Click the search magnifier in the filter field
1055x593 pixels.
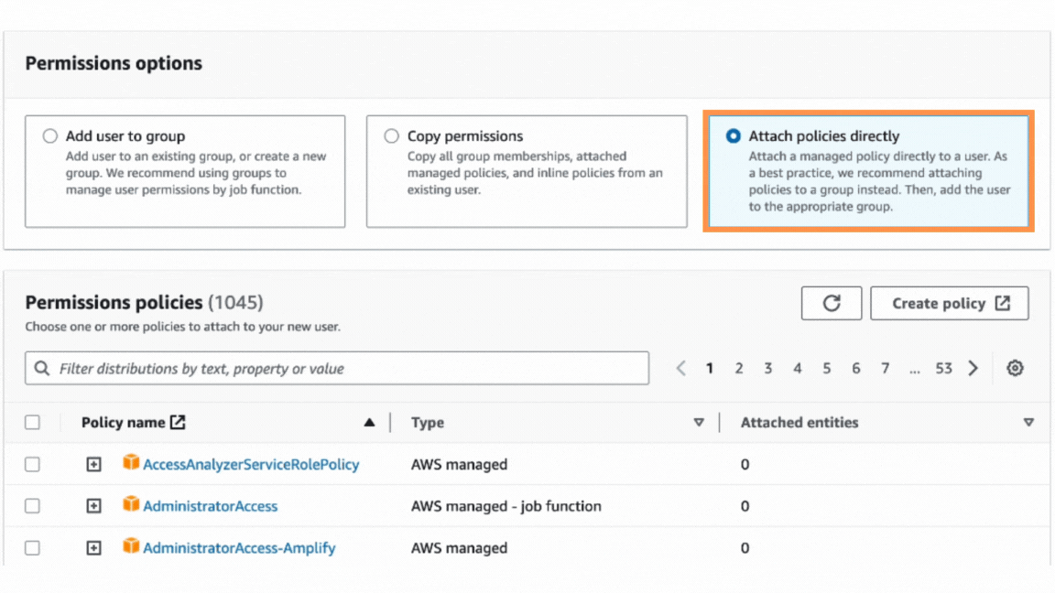pyautogui.click(x=41, y=368)
